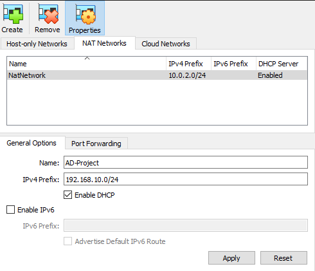Switch to Host-only Networks tab
The height and width of the screenshot is (271, 315).
[x=37, y=44]
